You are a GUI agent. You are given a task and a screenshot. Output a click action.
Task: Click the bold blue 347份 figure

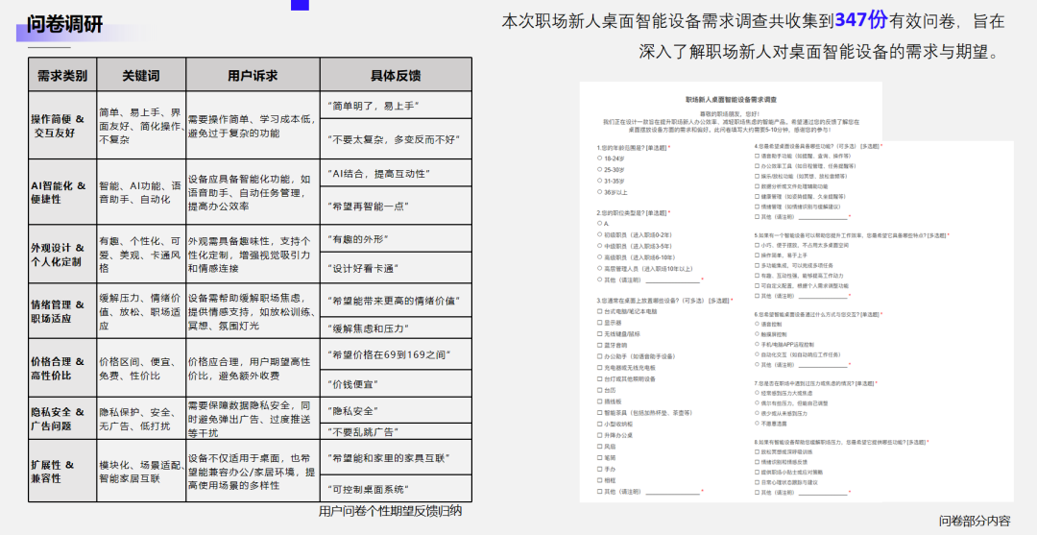tap(860, 20)
